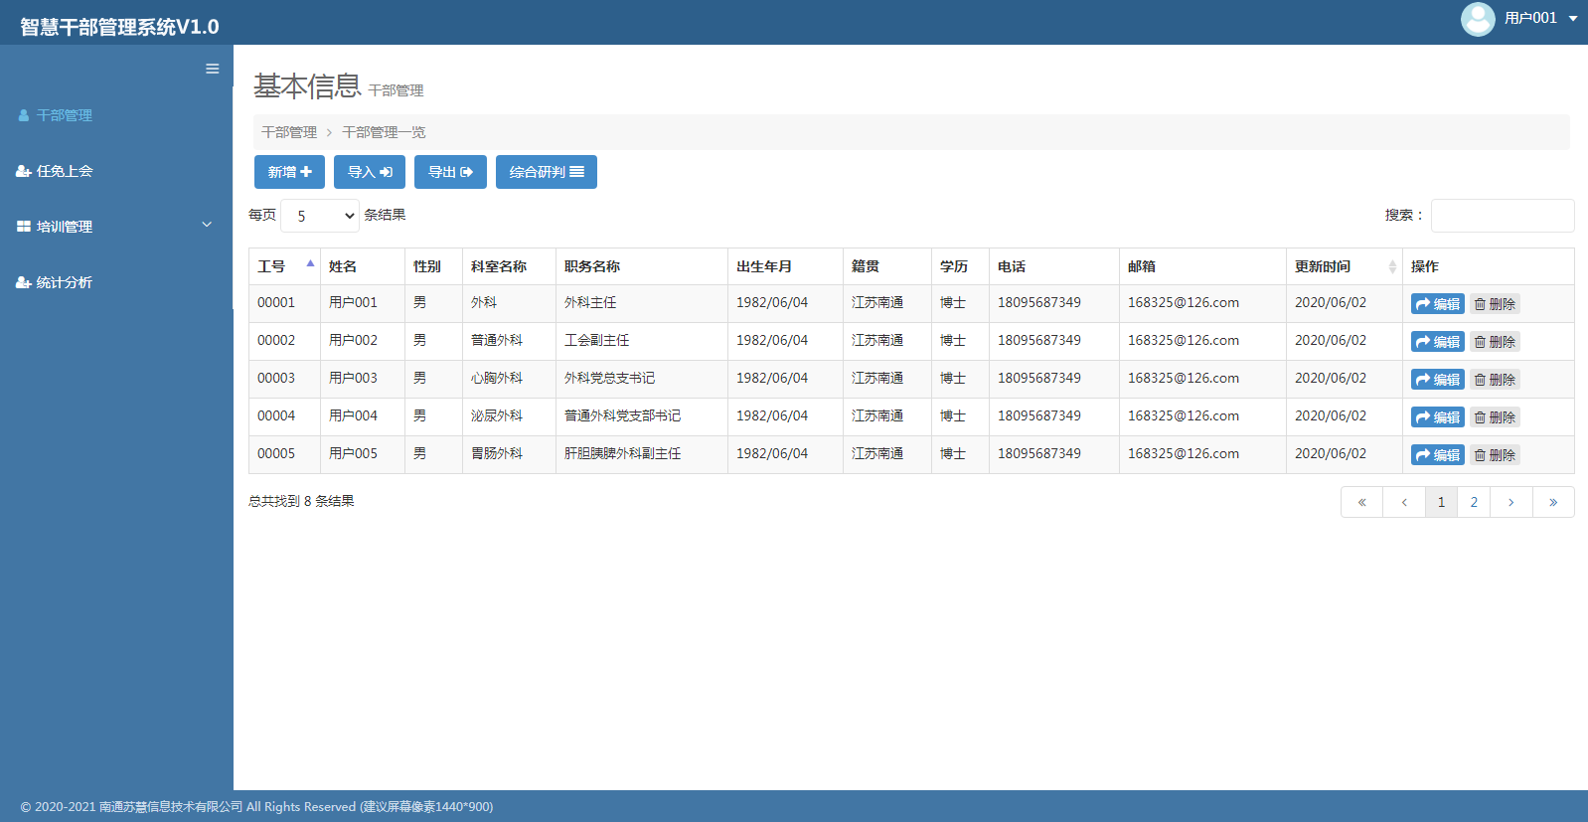Image resolution: width=1588 pixels, height=822 pixels.
Task: Open 统计分析 in the sidebar
Action: pos(65,282)
